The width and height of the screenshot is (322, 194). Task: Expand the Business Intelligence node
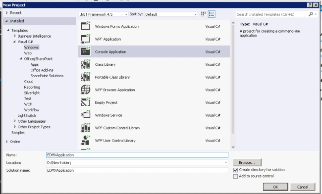pyautogui.click(x=14, y=36)
